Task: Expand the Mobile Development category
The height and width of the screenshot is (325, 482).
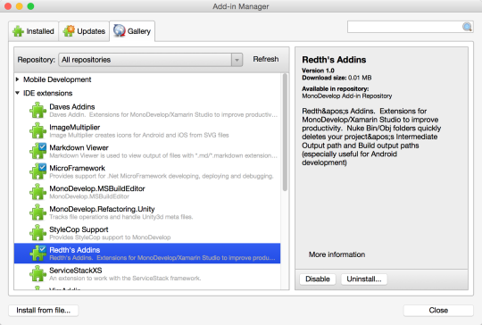Action: pyautogui.click(x=18, y=79)
